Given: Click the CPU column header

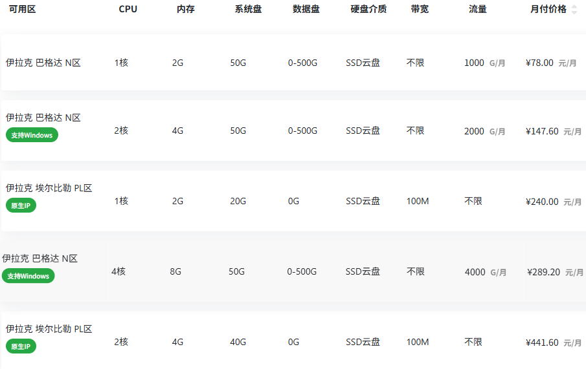Looking at the screenshot, I should 128,9.
